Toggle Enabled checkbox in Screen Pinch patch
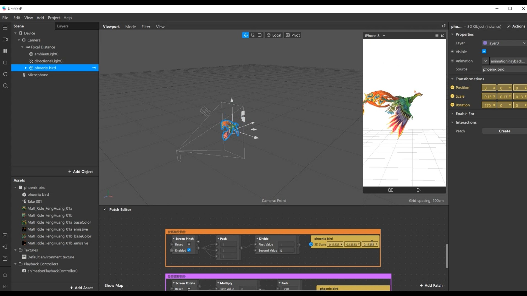 189,250
